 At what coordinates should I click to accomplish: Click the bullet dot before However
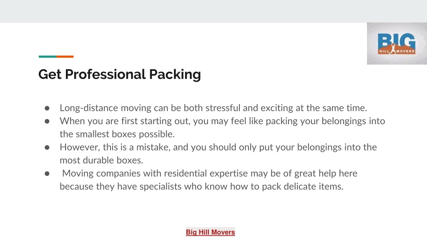coord(47,147)
